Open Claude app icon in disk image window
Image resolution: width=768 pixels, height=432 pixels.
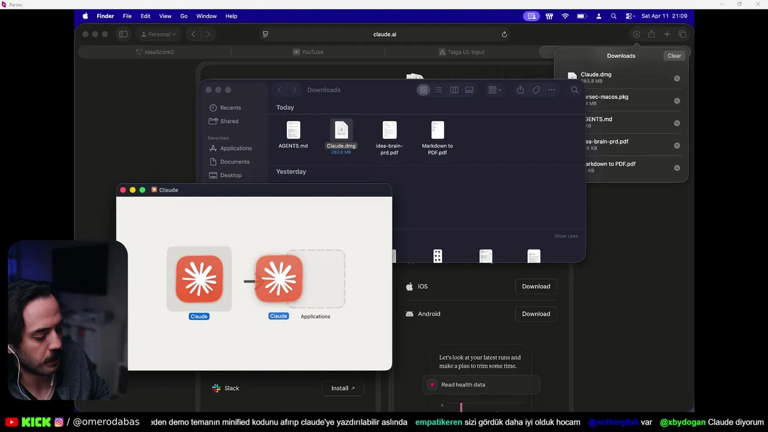[x=199, y=279]
